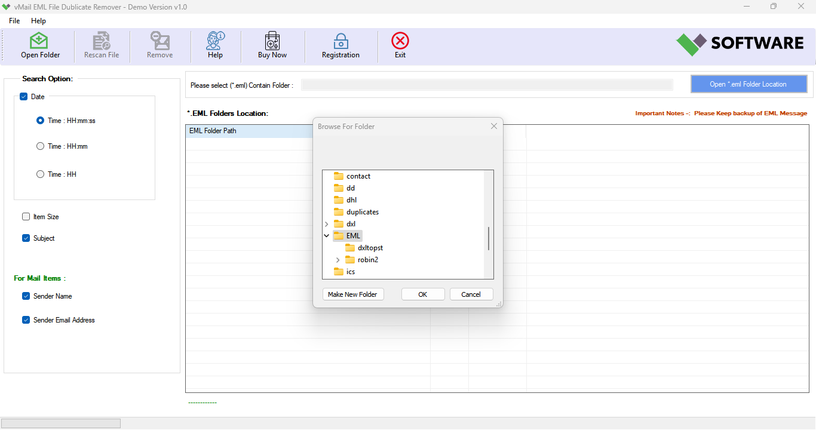The image size is (816, 430).
Task: Click the Remove toolbar icon
Action: tap(160, 41)
